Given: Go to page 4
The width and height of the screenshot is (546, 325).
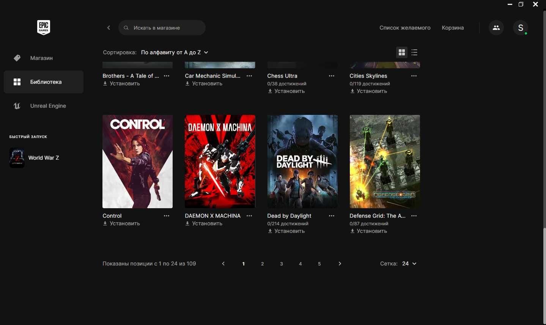Looking at the screenshot, I should [300, 264].
